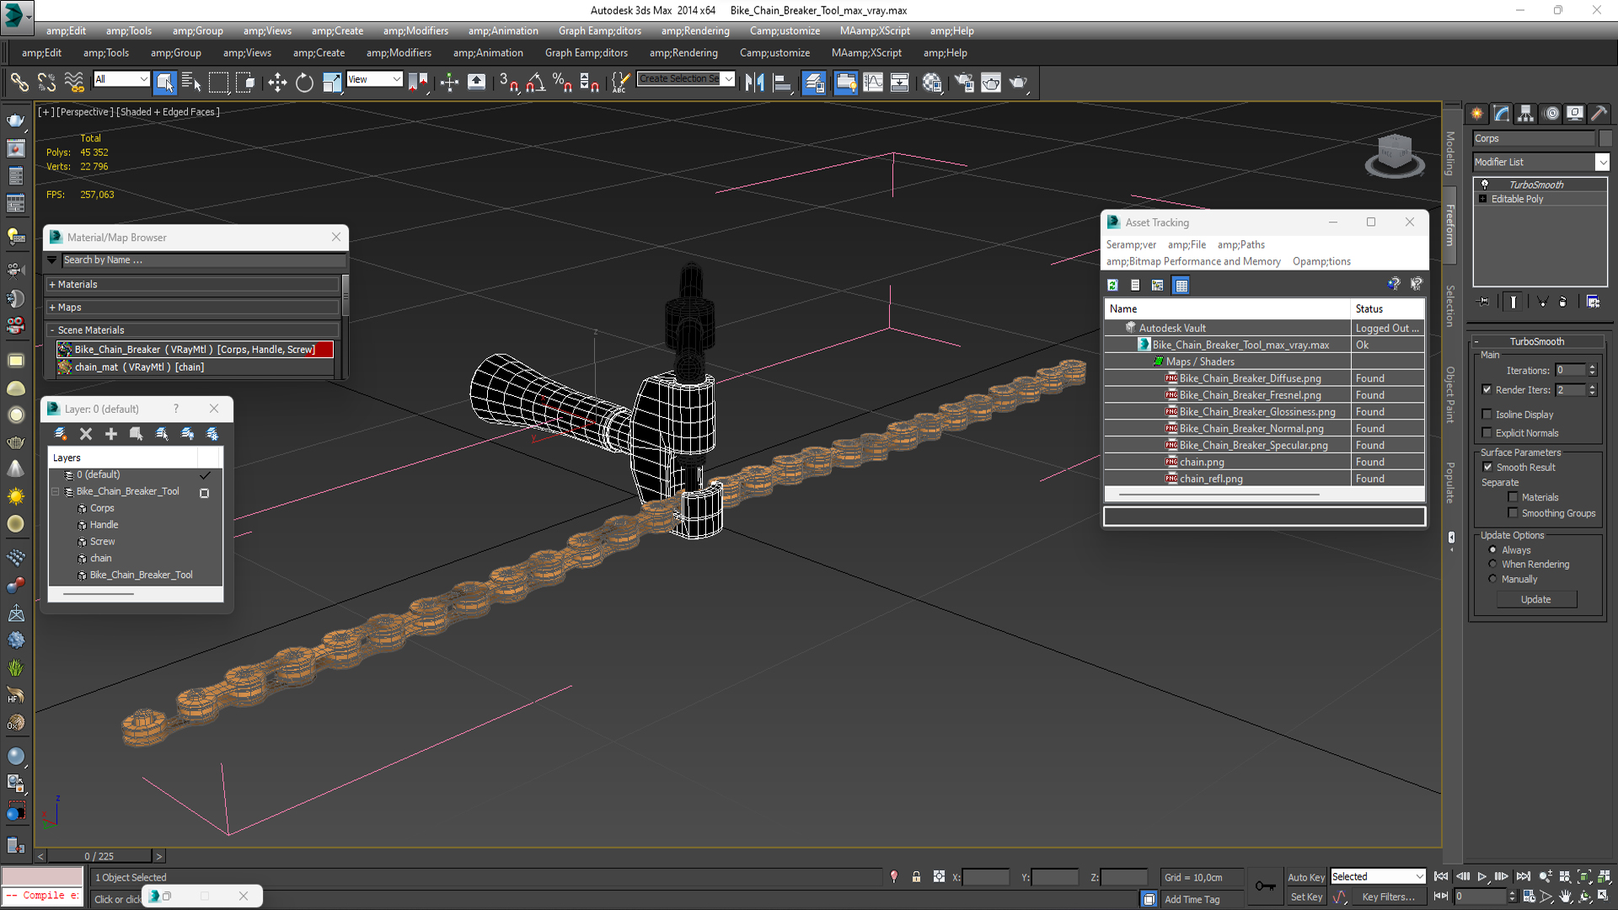
Task: Toggle the Smooth Result checkbox
Action: pos(1487,467)
